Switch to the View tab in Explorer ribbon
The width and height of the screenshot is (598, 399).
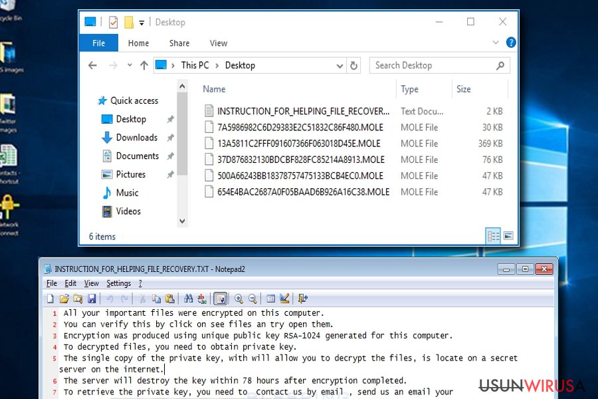(219, 43)
